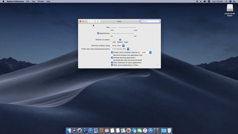238x134 pixels.
Task: Select Install macOS Mojave drive on desktop
Action: coord(230,10)
